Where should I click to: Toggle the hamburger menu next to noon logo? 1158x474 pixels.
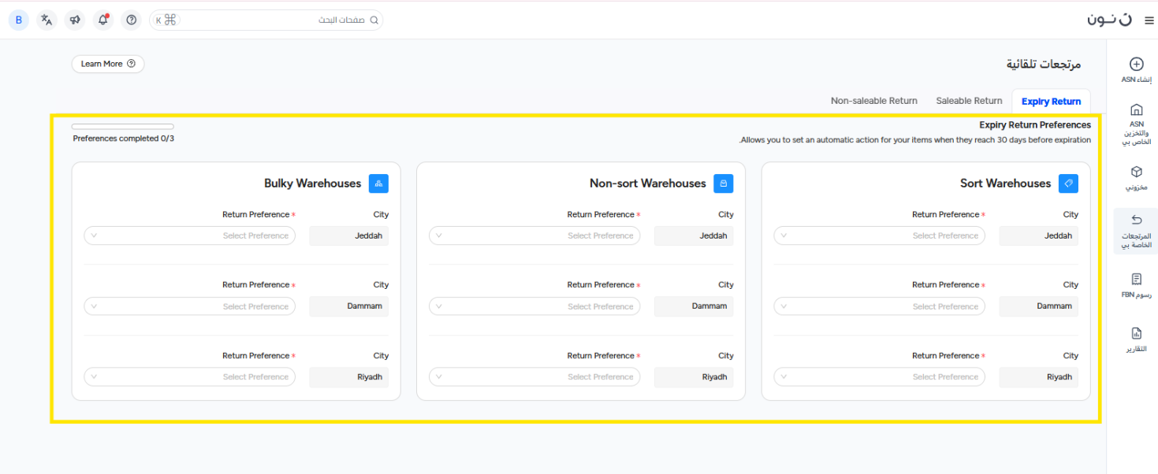tap(1148, 21)
